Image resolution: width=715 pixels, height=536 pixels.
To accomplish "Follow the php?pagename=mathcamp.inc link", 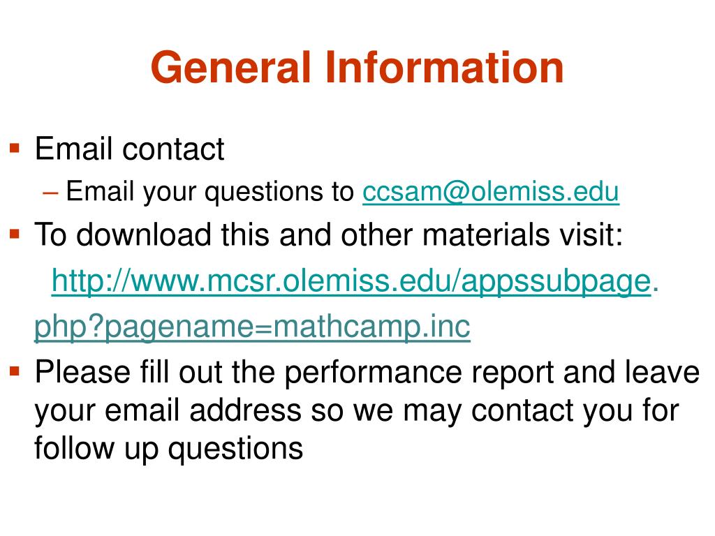I will 252,327.
